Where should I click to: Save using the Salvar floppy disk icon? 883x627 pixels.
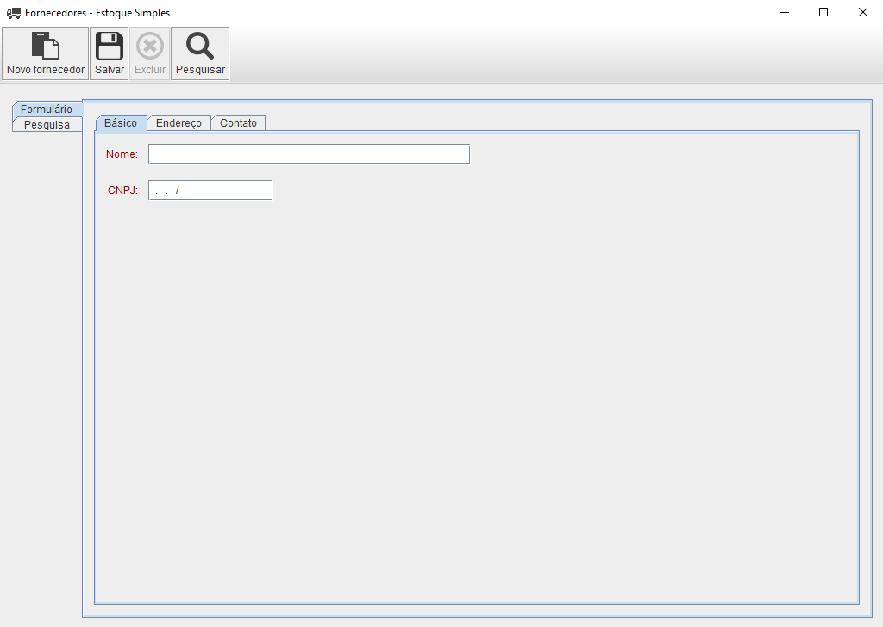(109, 46)
